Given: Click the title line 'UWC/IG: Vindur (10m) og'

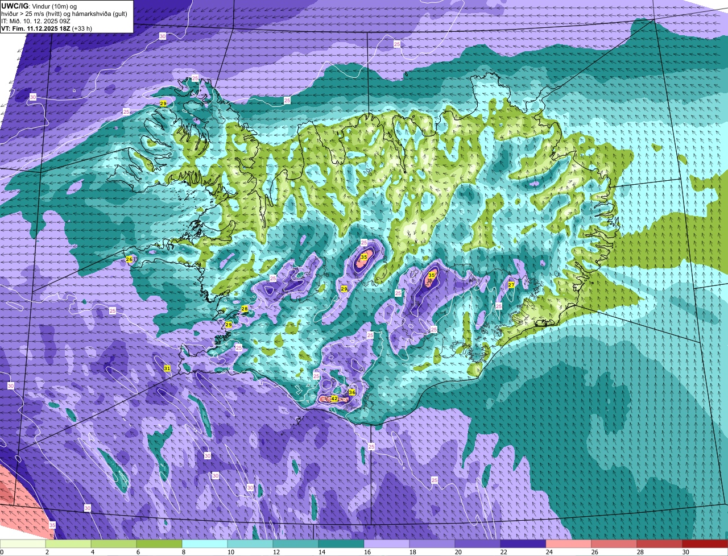Looking at the screenshot, I should (39, 6).
